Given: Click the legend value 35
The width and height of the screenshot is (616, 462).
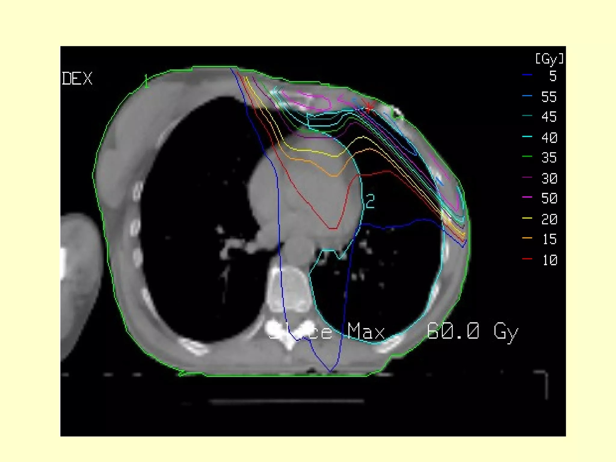Looking at the screenshot, I should [x=549, y=157].
